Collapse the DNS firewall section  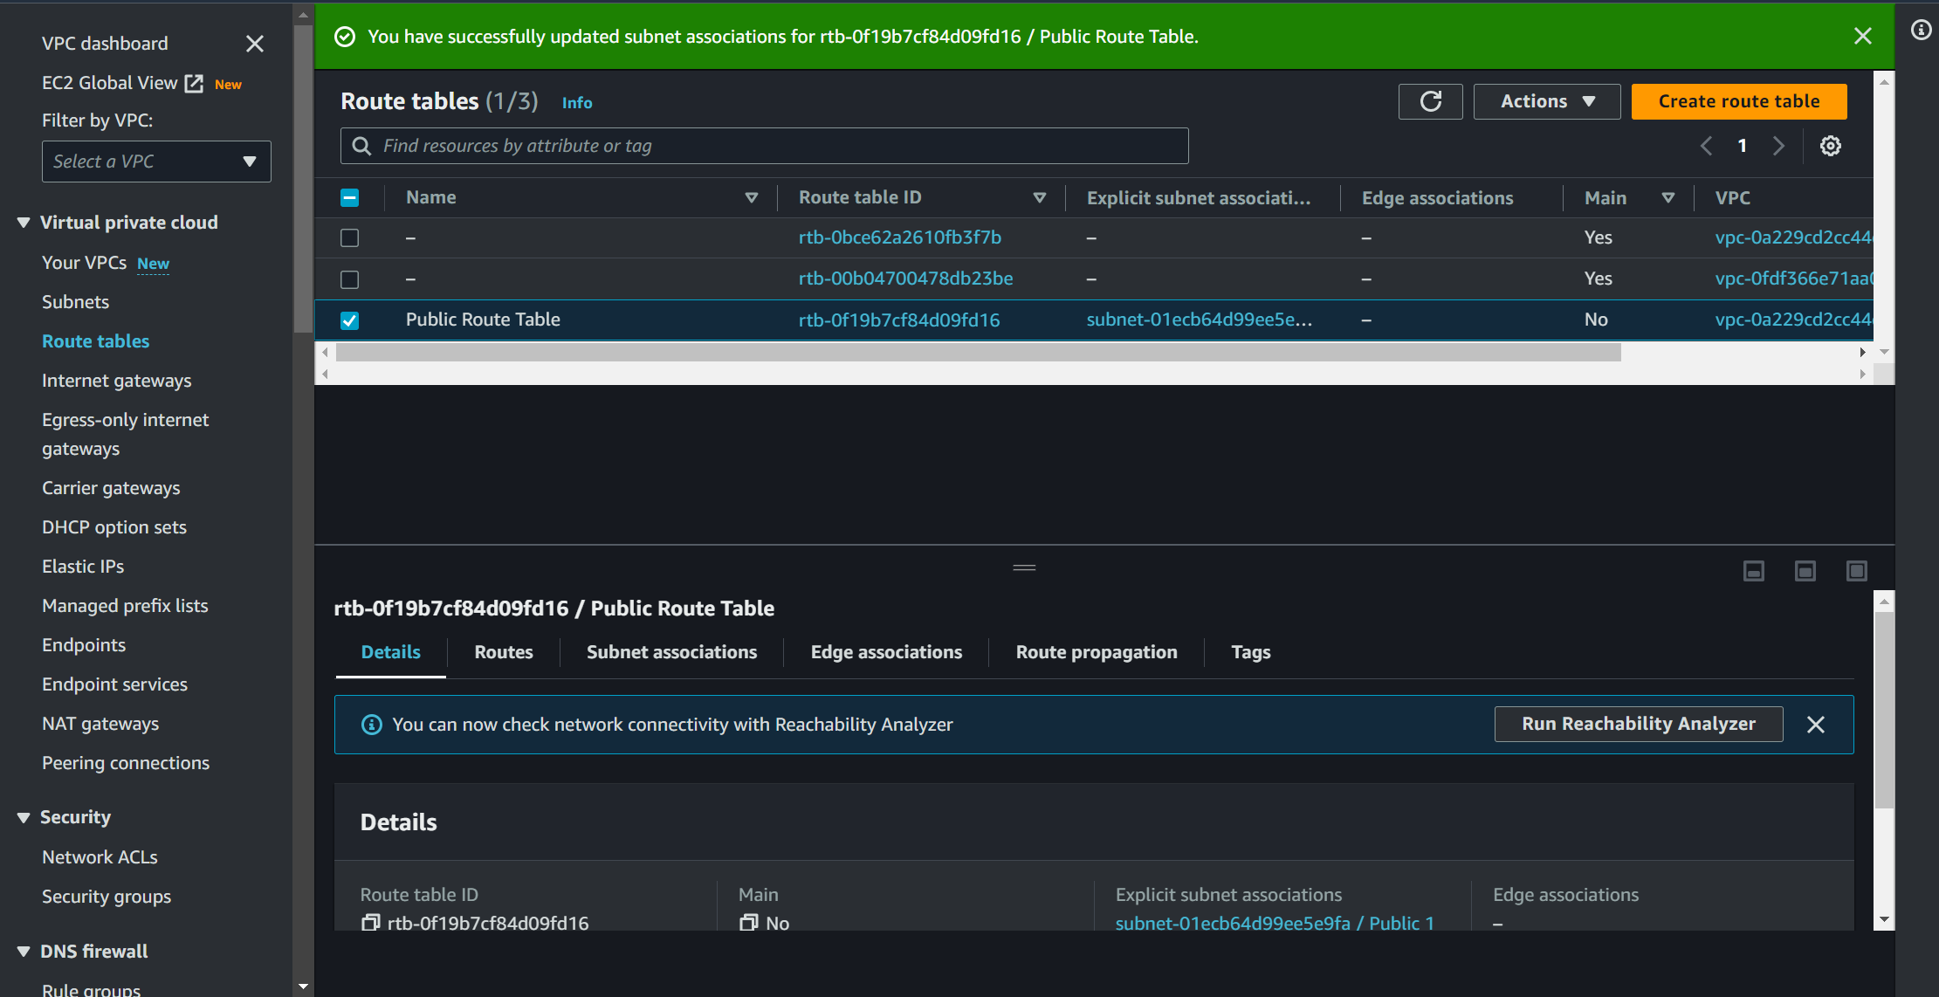(24, 952)
